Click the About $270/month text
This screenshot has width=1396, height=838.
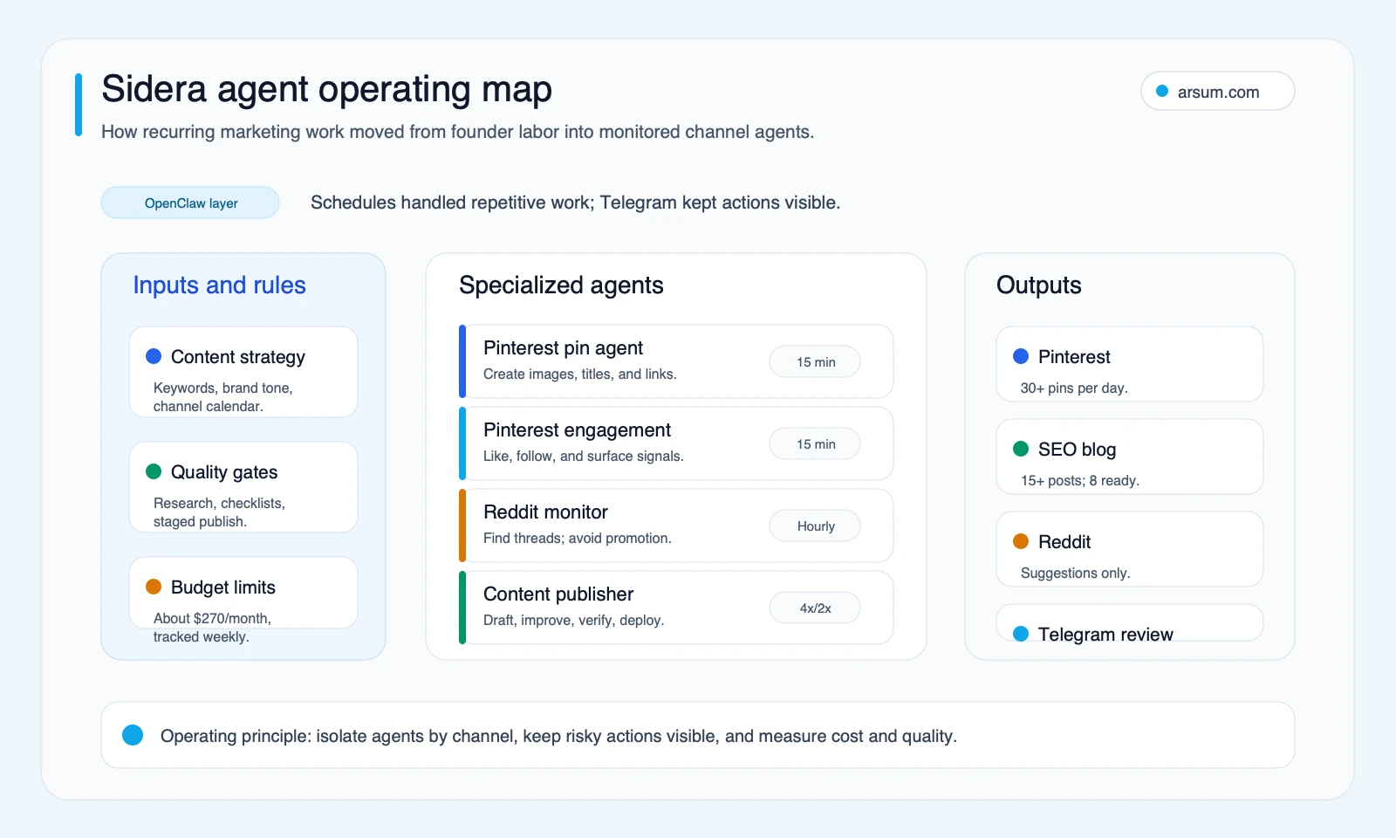tap(212, 628)
